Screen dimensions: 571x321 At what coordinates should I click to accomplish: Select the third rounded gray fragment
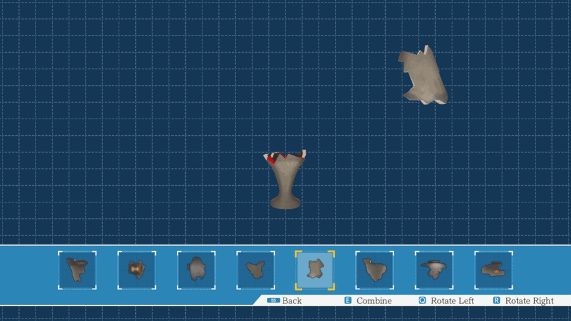tap(196, 270)
